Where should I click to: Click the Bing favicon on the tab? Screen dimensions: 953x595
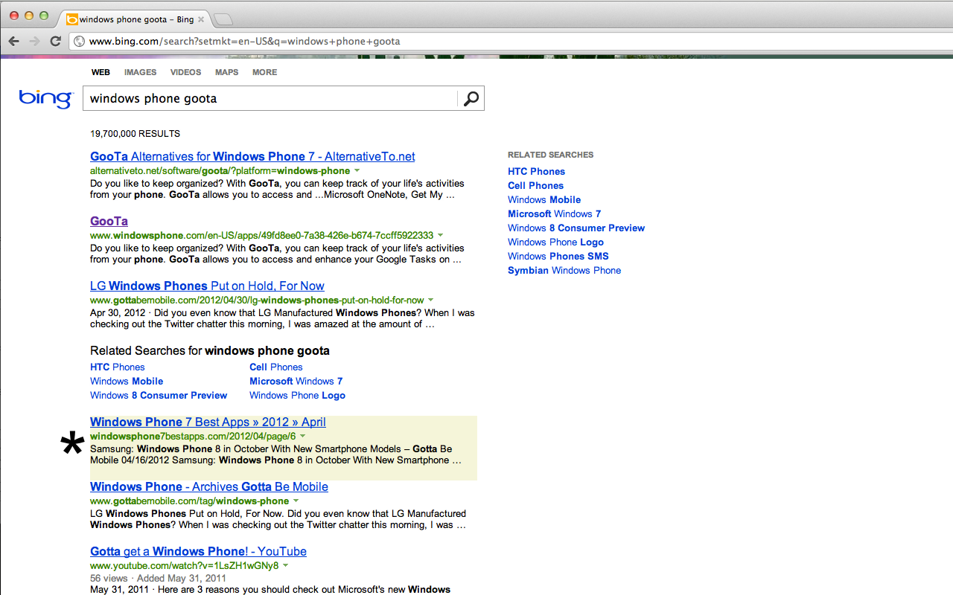tap(71, 19)
